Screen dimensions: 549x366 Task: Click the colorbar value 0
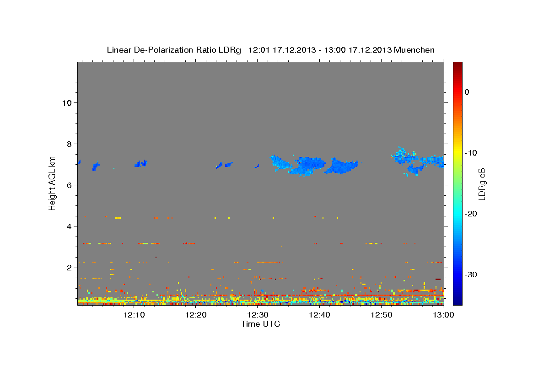[x=467, y=92]
